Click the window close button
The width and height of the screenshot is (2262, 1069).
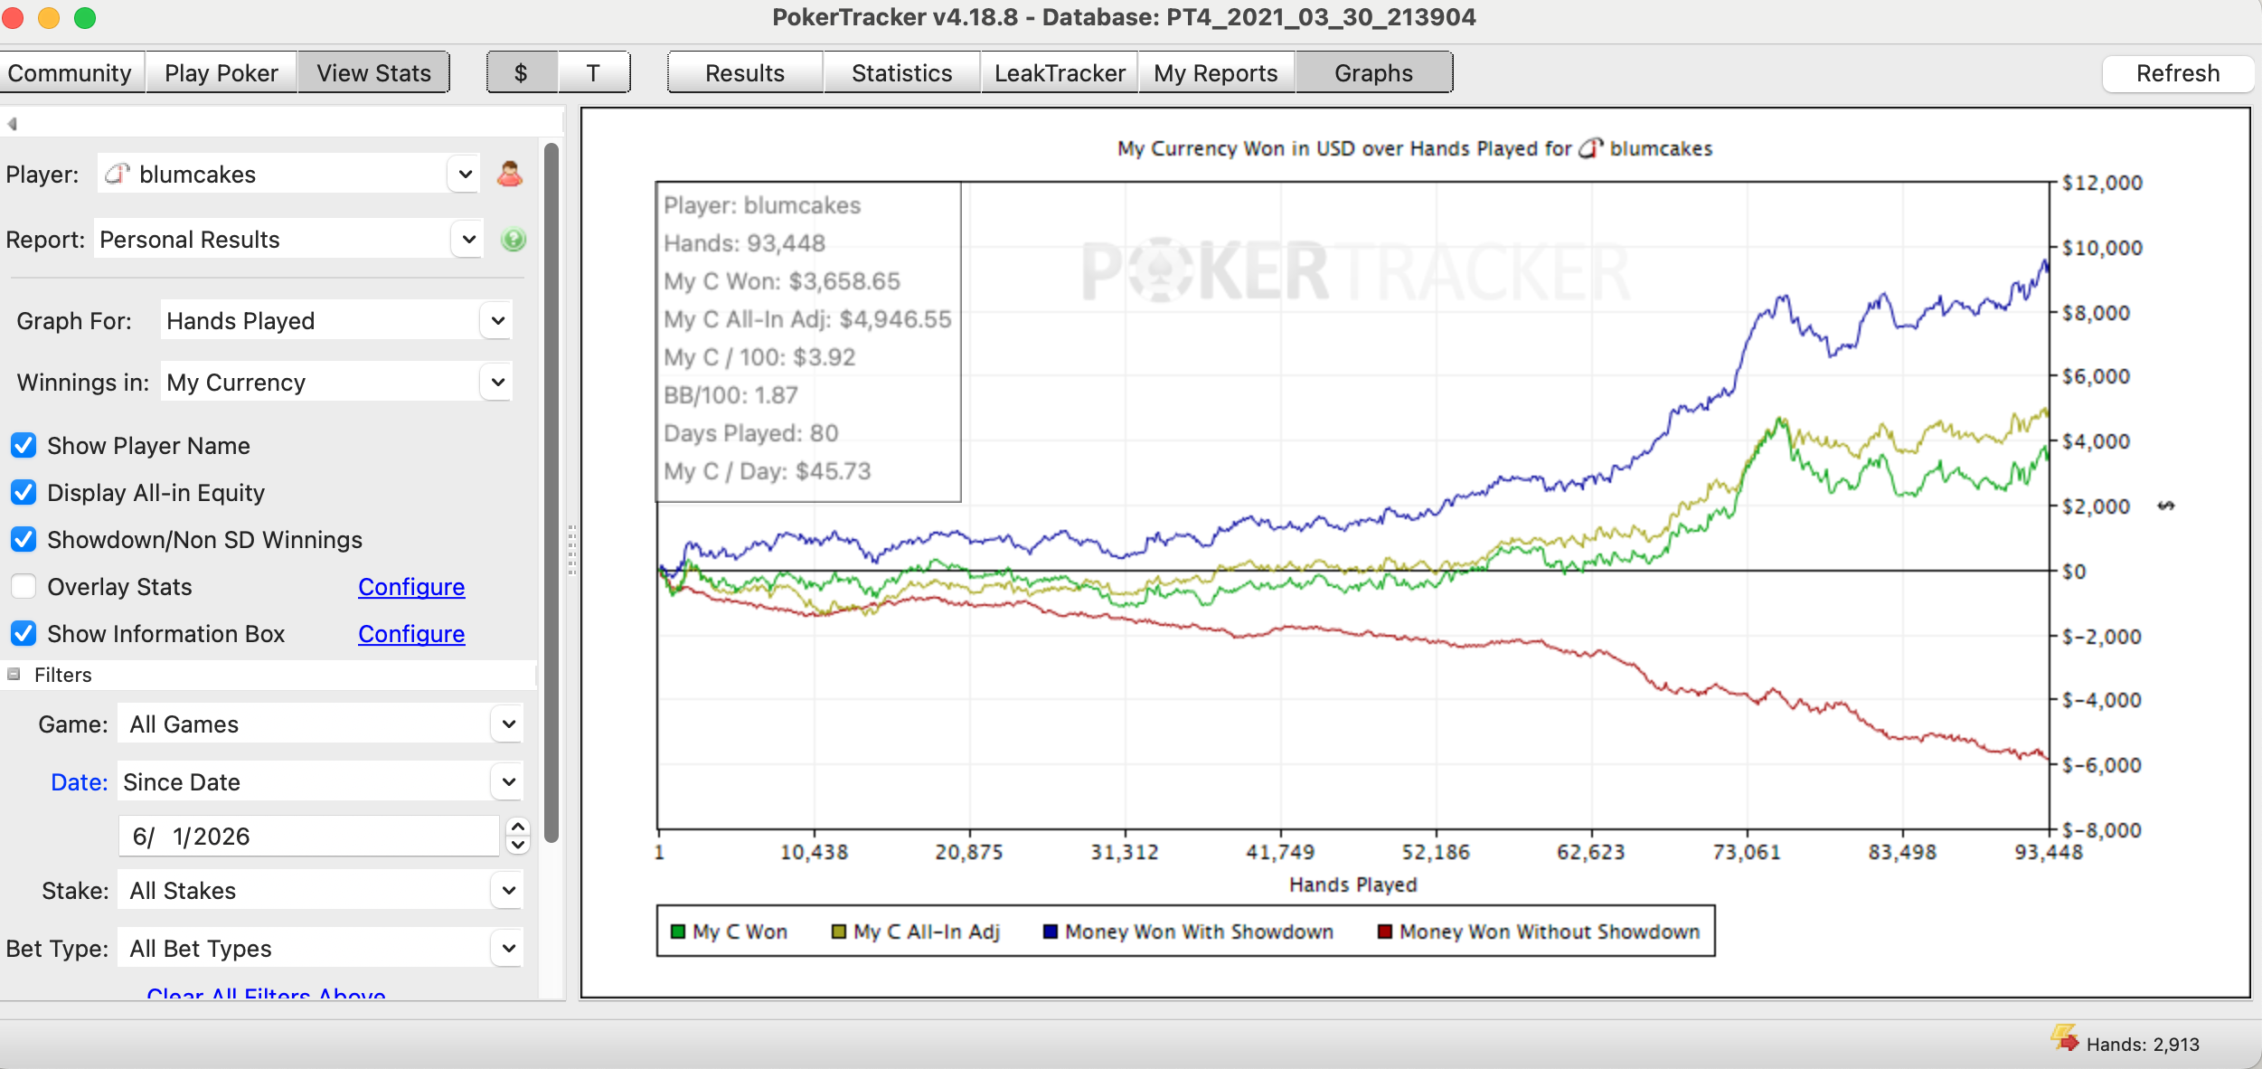tap(14, 17)
